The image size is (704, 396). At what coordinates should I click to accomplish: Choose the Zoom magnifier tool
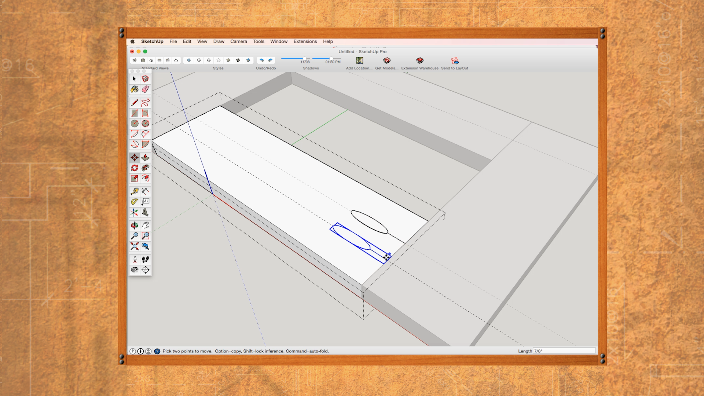tap(135, 236)
